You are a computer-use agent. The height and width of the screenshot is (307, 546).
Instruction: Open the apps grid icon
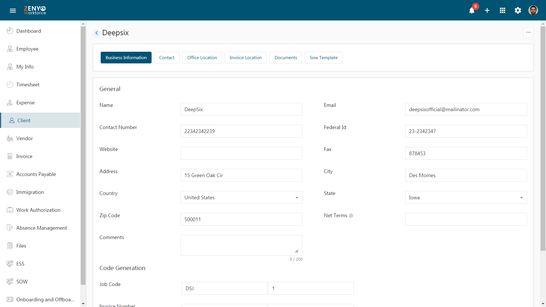coord(502,10)
